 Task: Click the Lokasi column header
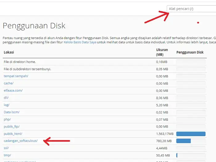[9, 52]
